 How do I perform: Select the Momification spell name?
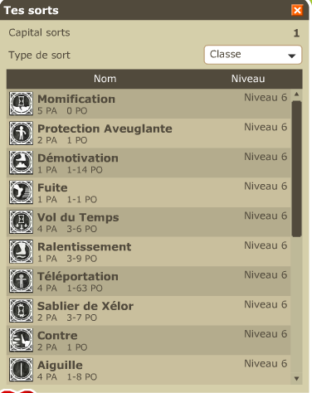tap(76, 99)
